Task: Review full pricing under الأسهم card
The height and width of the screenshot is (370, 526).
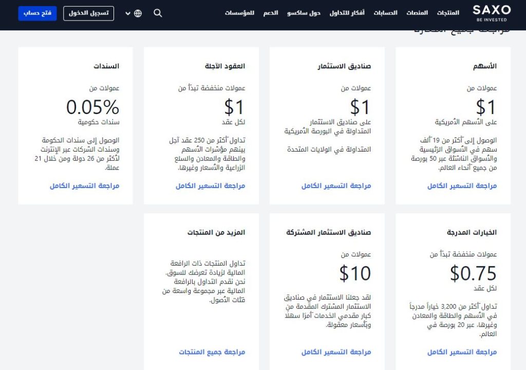Action: pos(462,186)
